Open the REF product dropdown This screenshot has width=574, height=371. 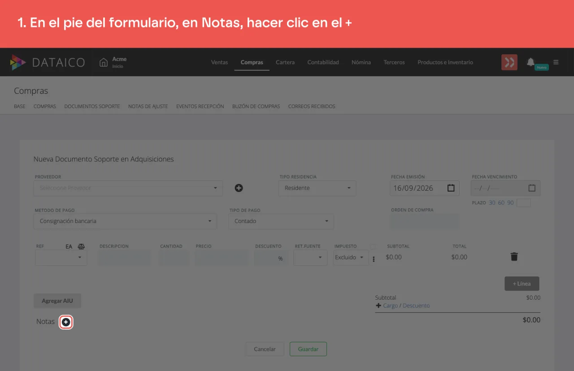click(x=61, y=258)
